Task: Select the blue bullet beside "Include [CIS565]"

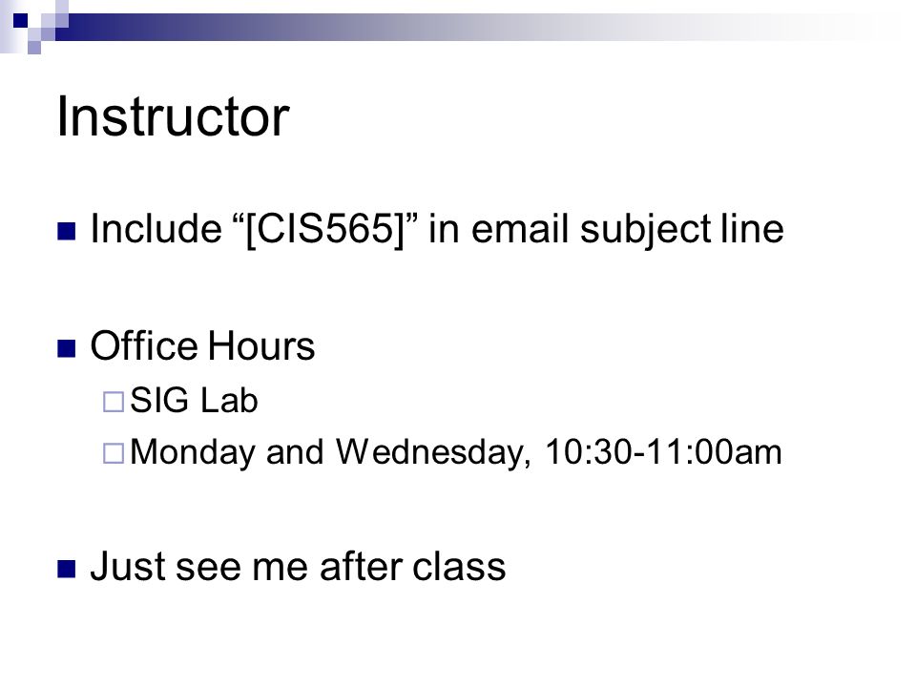Action: coord(67,231)
